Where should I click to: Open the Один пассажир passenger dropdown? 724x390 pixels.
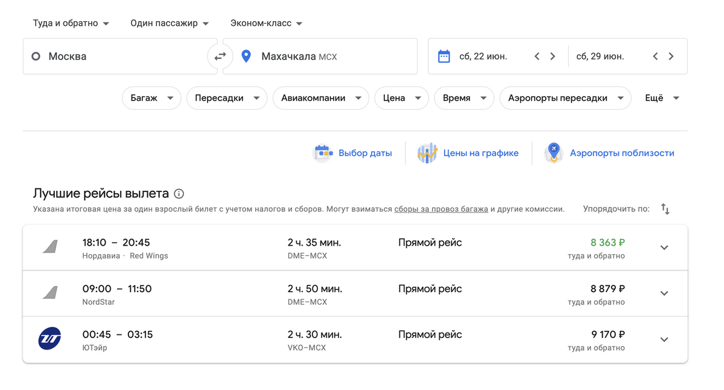[x=170, y=23]
